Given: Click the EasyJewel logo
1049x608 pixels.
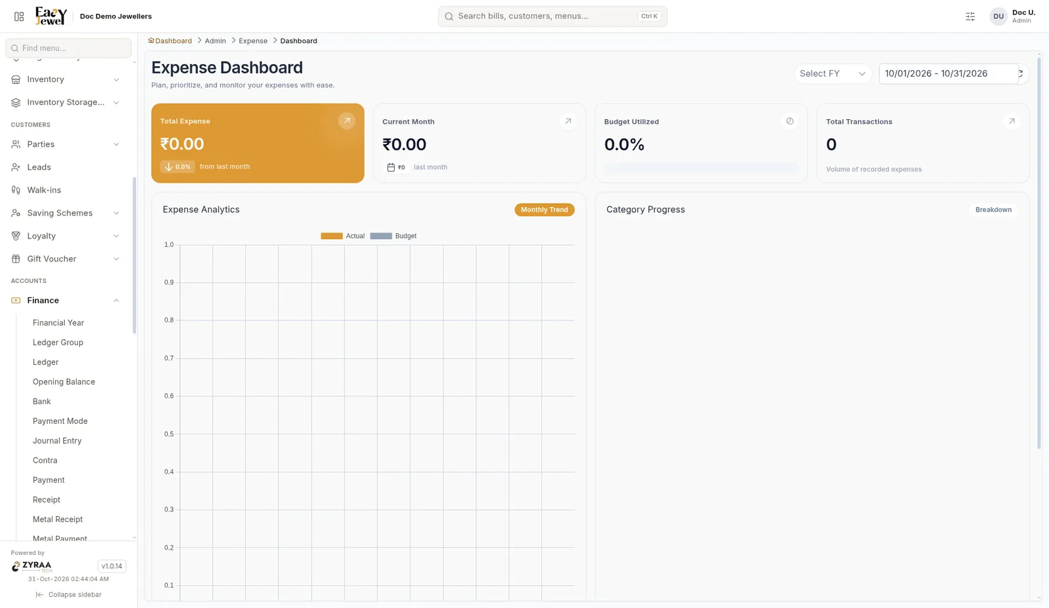Looking at the screenshot, I should (x=51, y=16).
